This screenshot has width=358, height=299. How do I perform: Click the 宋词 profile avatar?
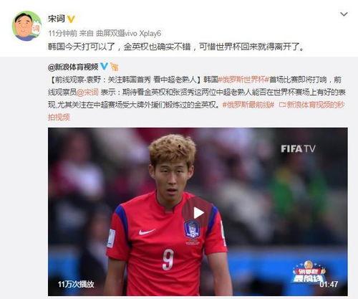pyautogui.click(x=26, y=26)
